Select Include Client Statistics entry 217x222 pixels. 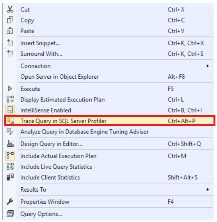109,177
